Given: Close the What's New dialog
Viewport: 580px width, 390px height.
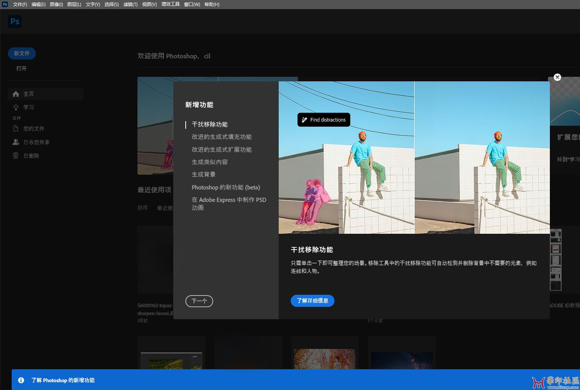Looking at the screenshot, I should click(x=557, y=77).
